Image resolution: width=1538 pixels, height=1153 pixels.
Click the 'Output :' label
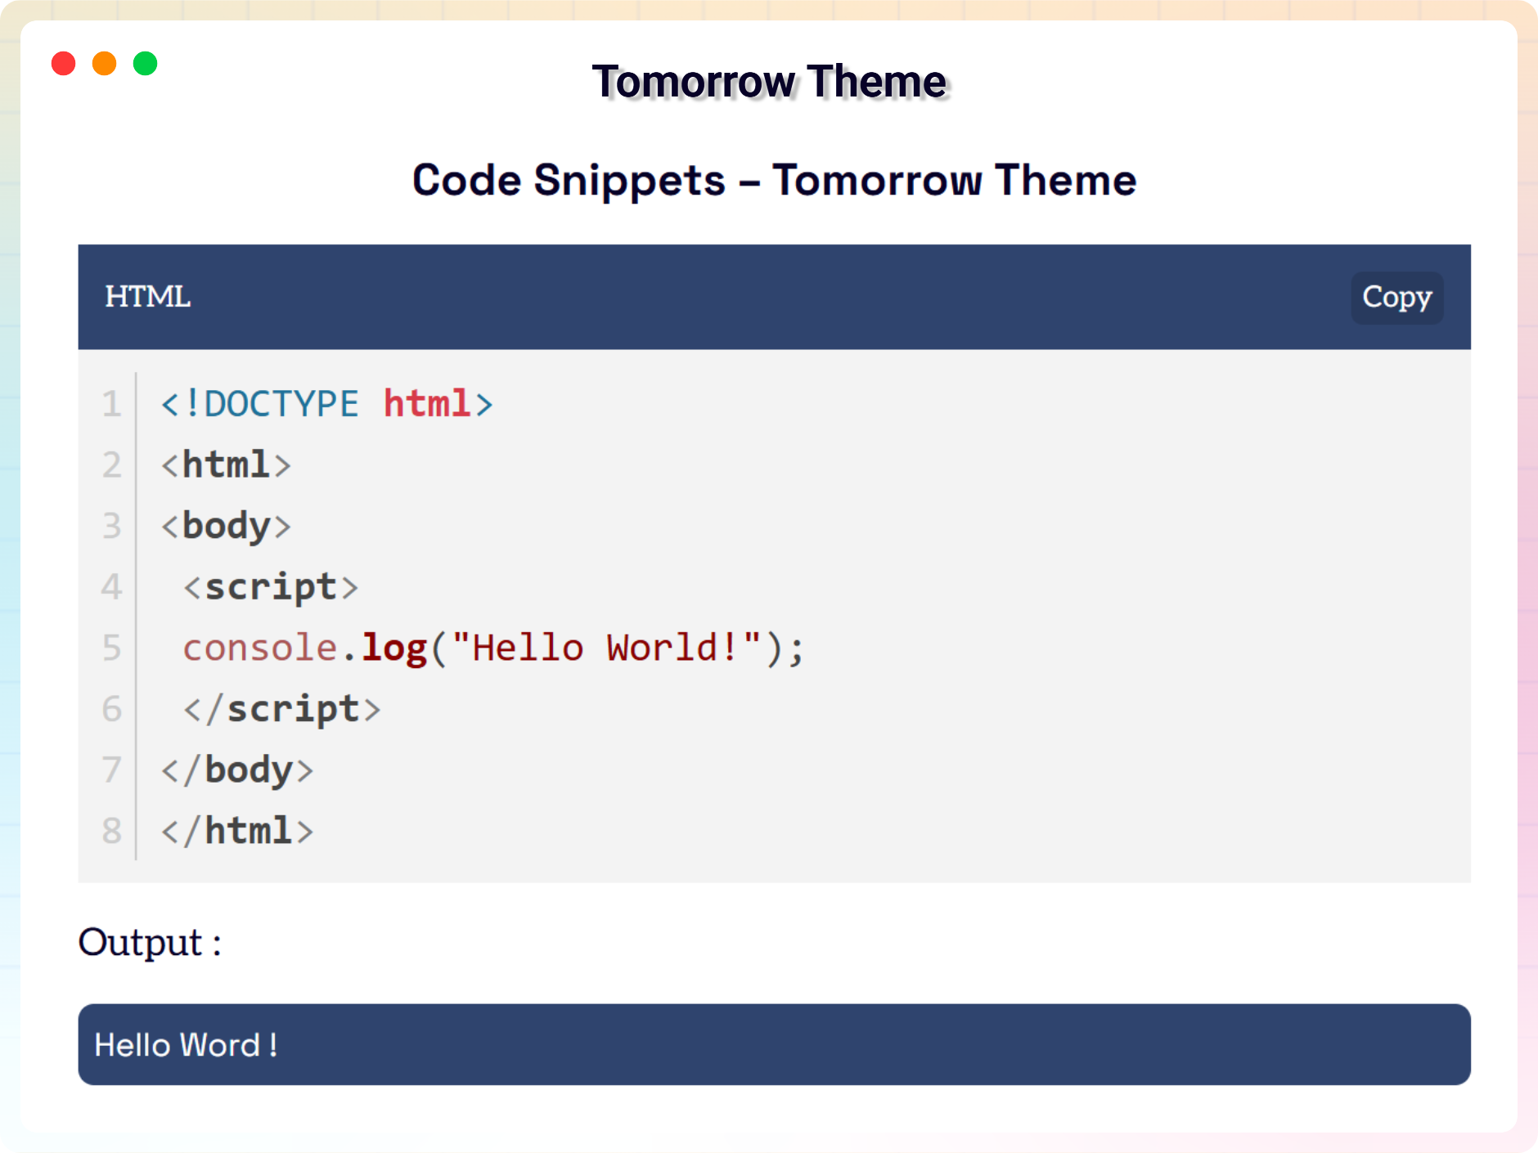click(150, 942)
